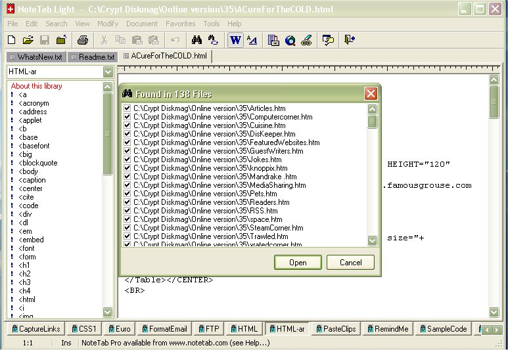
Task: Click the library list scrollbar thumb
Action: (107, 134)
